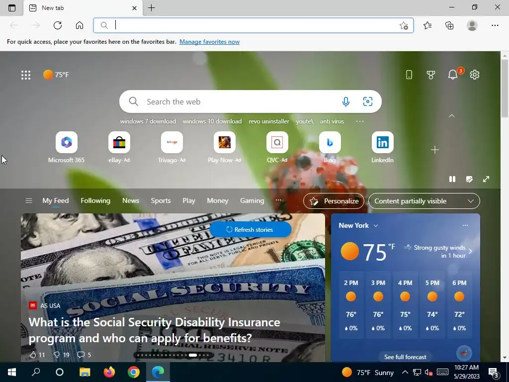Close the New tab tab
The image size is (509, 382).
(x=134, y=8)
